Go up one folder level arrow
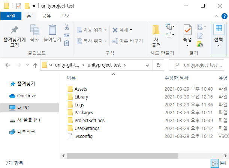229x168 pixels. pyautogui.click(x=35, y=65)
